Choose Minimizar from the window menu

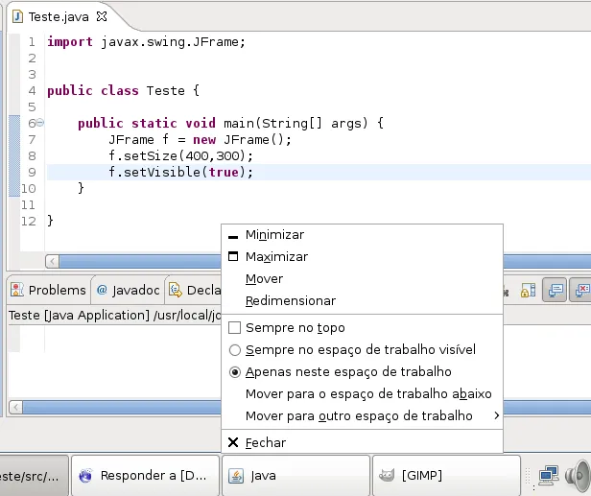coord(274,235)
